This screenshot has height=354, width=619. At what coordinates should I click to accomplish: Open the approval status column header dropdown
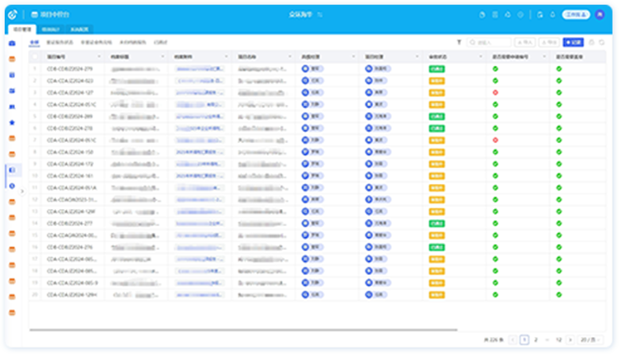(480, 57)
